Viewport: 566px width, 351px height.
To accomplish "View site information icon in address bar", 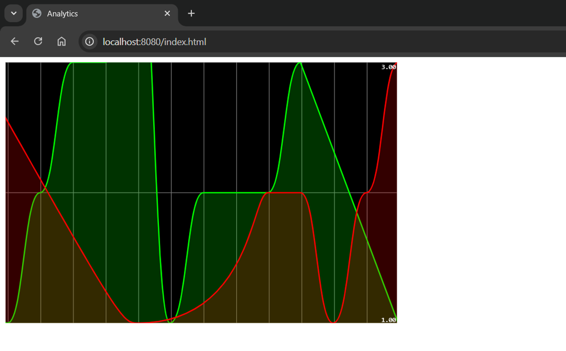I will pos(89,41).
